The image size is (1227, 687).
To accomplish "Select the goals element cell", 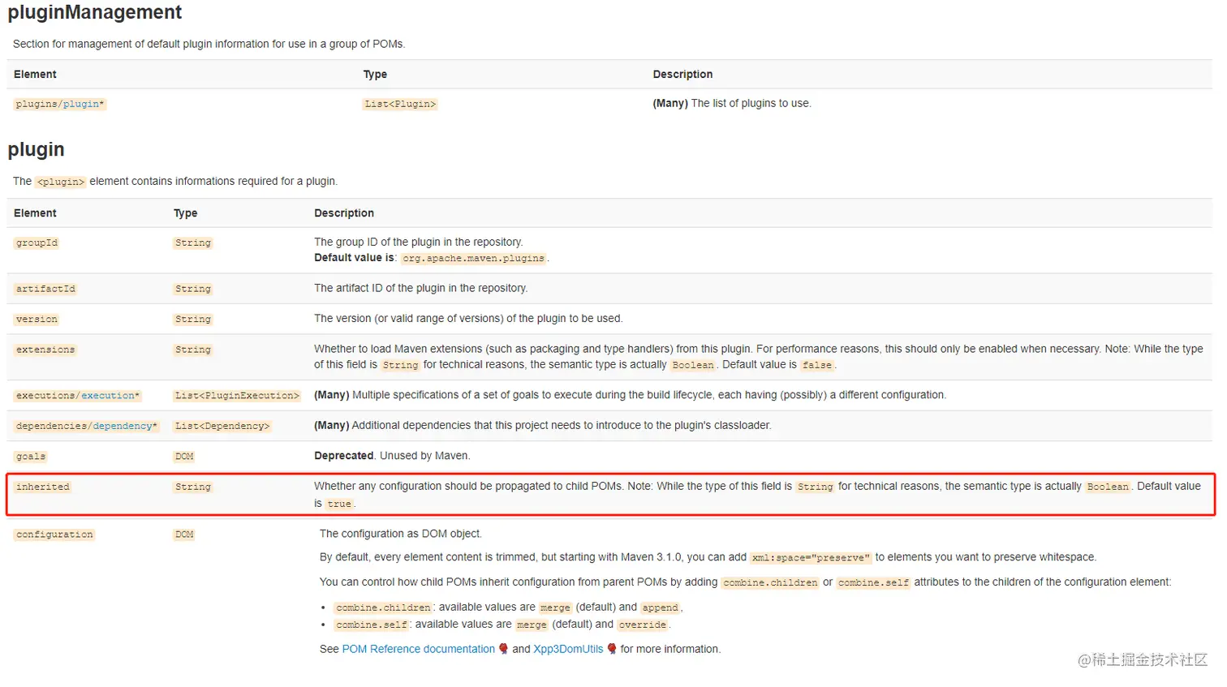I will [31, 457].
